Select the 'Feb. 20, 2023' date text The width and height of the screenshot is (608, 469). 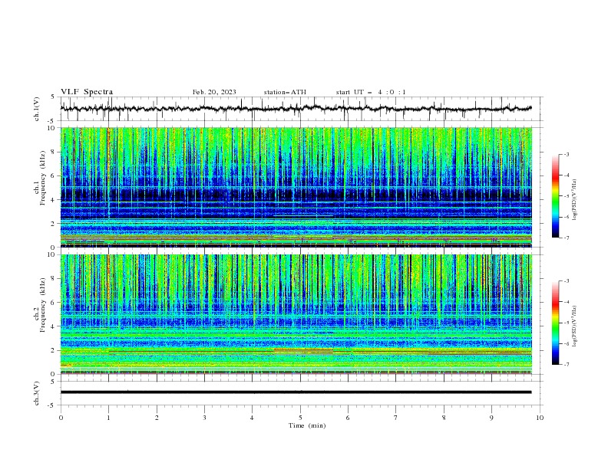214,92
